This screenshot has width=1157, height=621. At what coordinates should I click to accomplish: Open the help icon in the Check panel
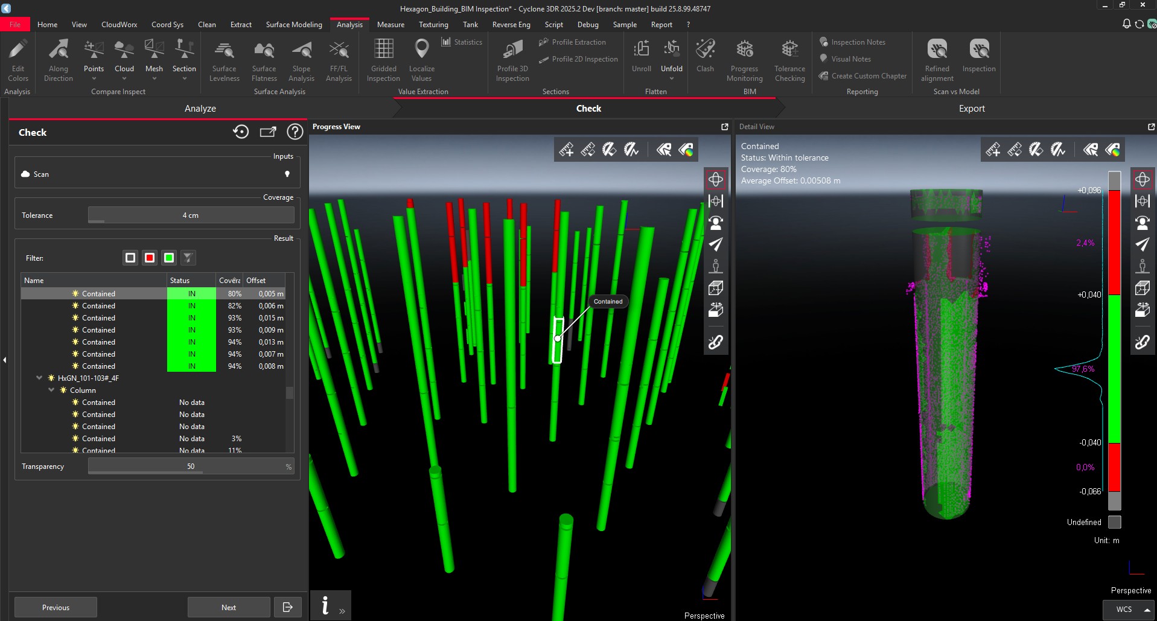[x=295, y=132]
